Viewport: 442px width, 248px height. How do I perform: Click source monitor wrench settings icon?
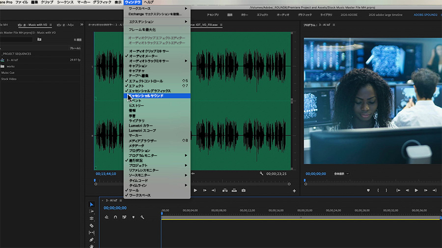(262, 174)
